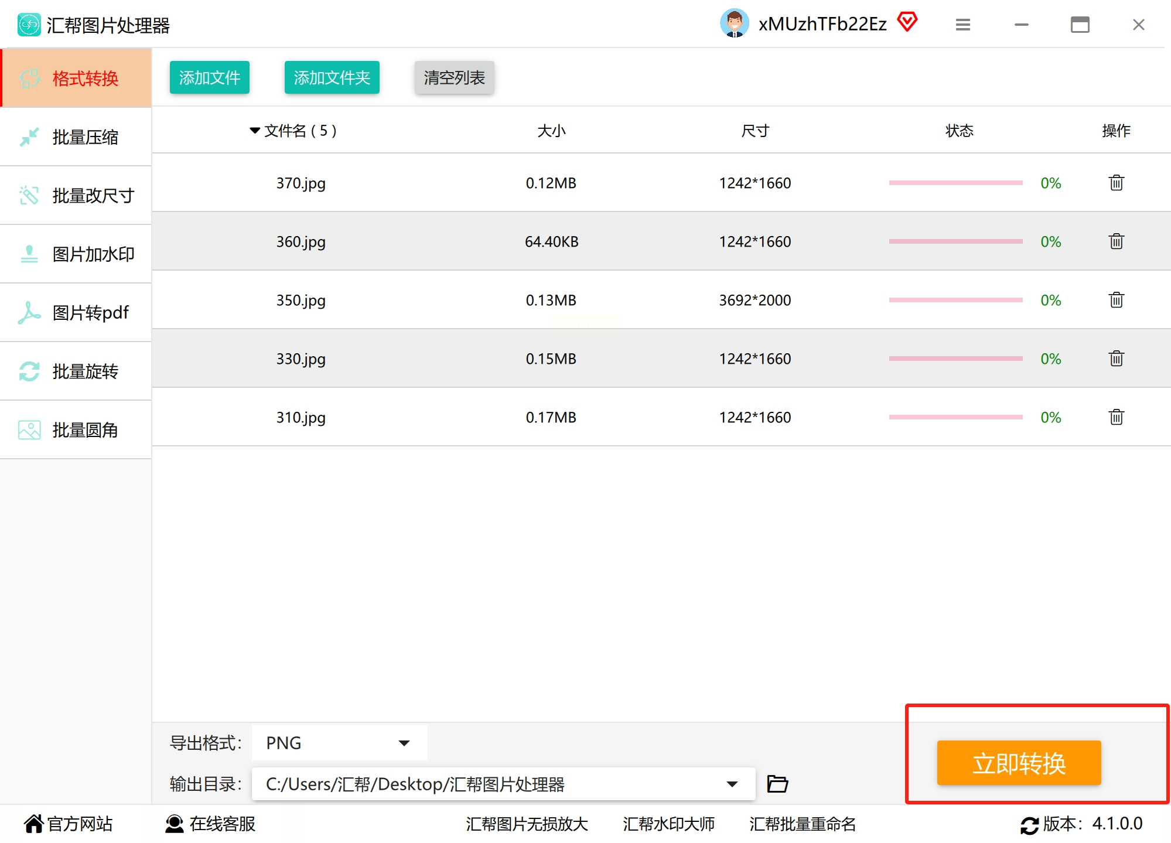1171x843 pixels.
Task: Toggle 文件名 column sort arrow
Action: point(254,130)
